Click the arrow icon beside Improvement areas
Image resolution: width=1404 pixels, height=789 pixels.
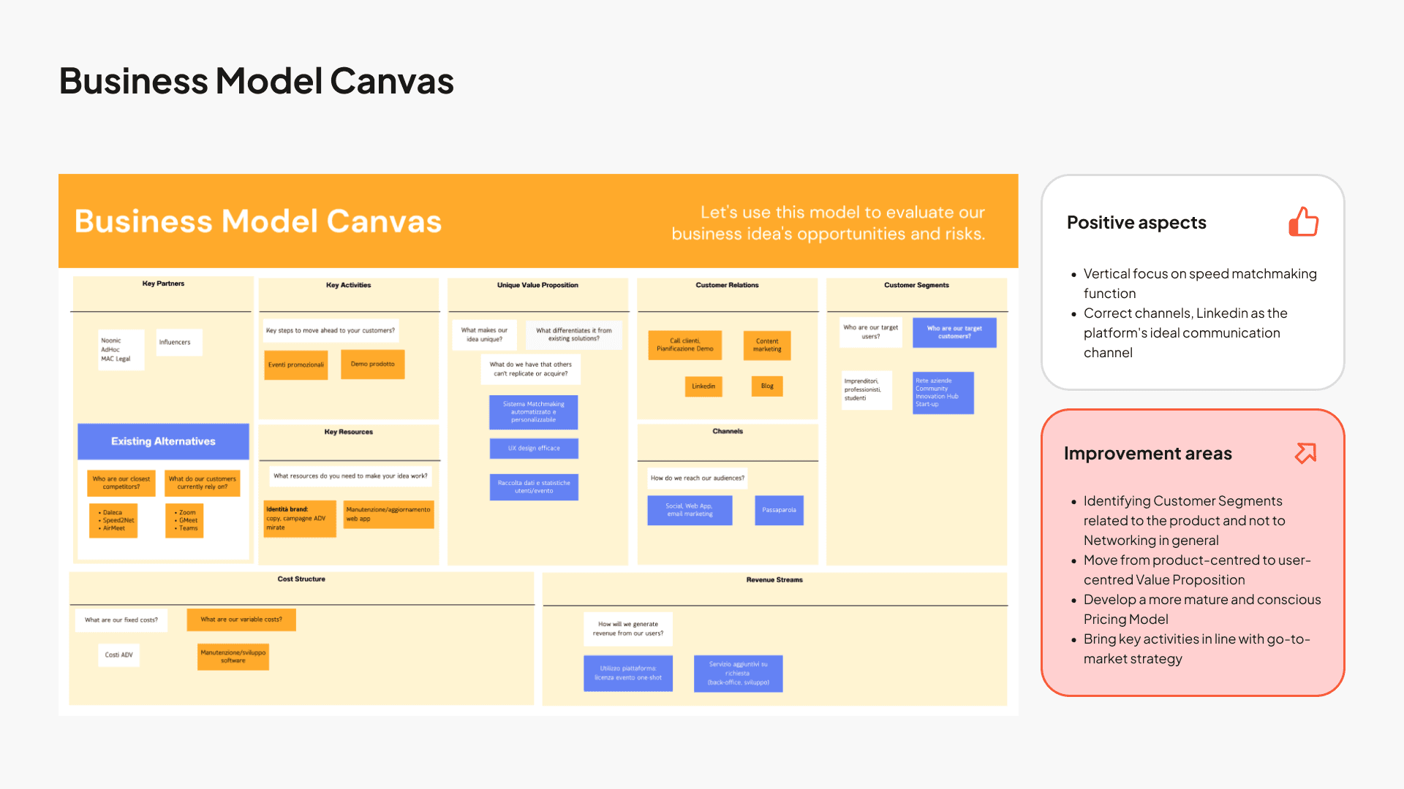pos(1305,453)
